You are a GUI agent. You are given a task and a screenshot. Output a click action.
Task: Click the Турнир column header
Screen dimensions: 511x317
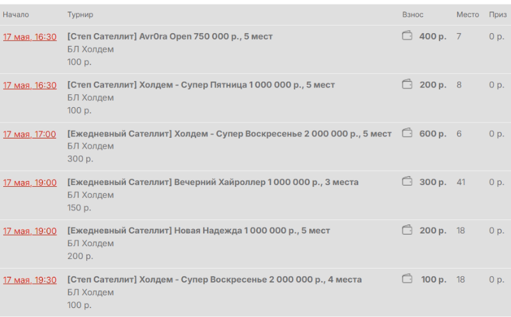pyautogui.click(x=80, y=15)
